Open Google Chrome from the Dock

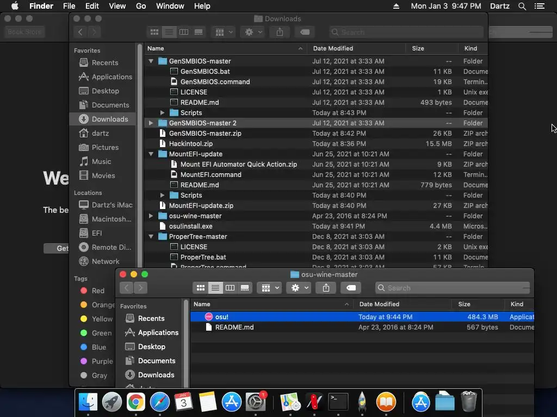(x=136, y=402)
